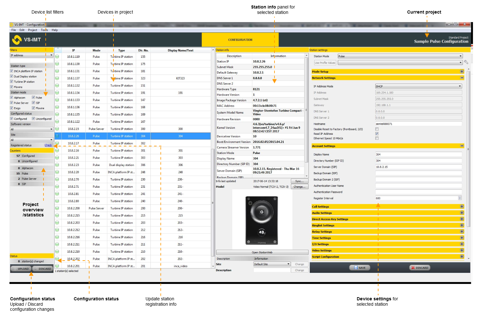This screenshot has height=318, width=479.
Task: Click status indicator of station 10.8.1.119
Action: coord(57,57)
